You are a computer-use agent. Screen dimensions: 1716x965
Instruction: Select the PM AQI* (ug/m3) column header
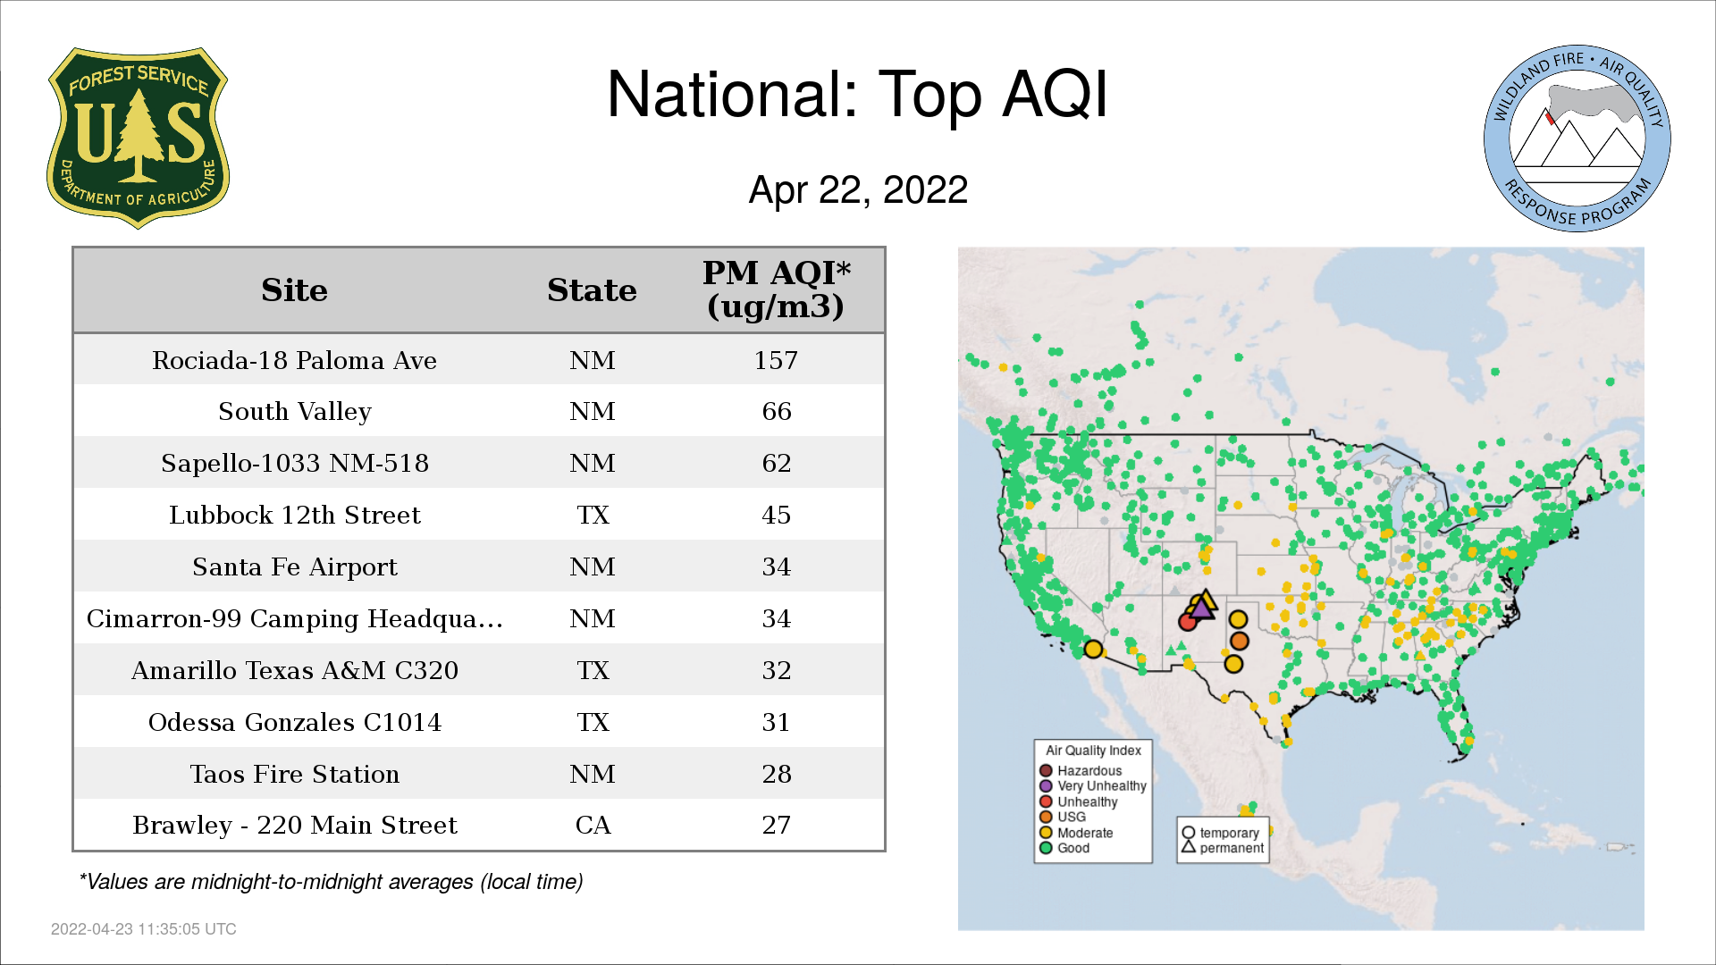coord(776,289)
